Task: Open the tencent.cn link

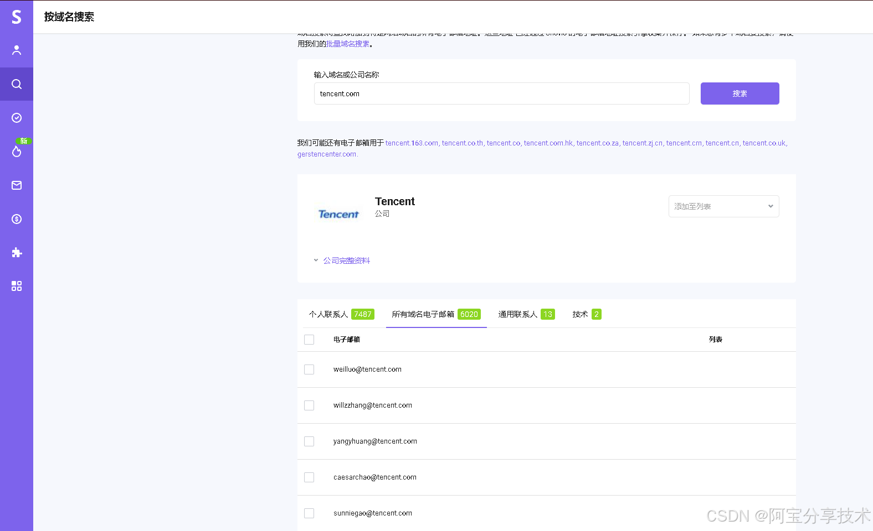Action: [x=722, y=143]
